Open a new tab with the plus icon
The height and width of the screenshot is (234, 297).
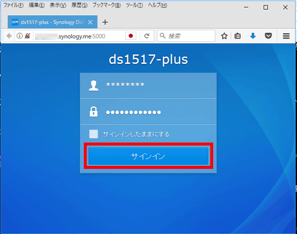pyautogui.click(x=105, y=22)
